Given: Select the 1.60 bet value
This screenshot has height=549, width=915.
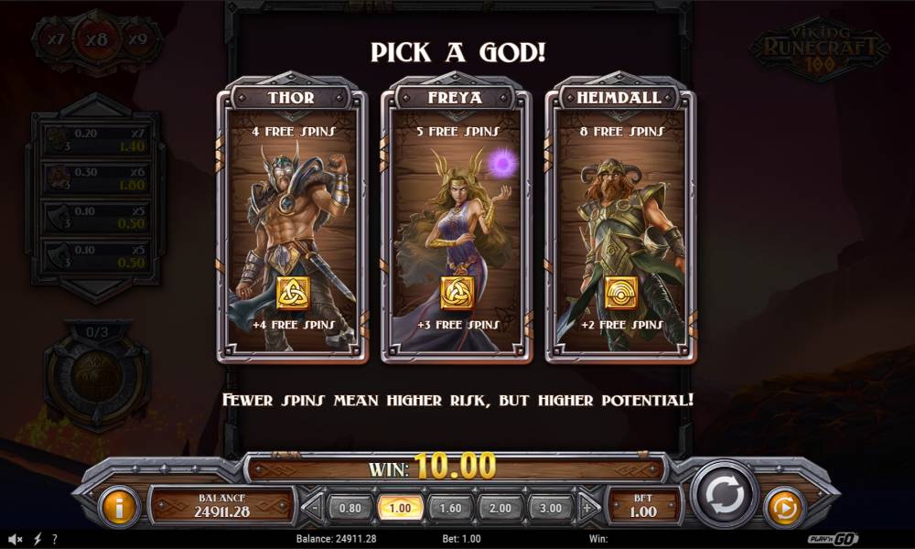Looking at the screenshot, I should pyautogui.click(x=450, y=508).
